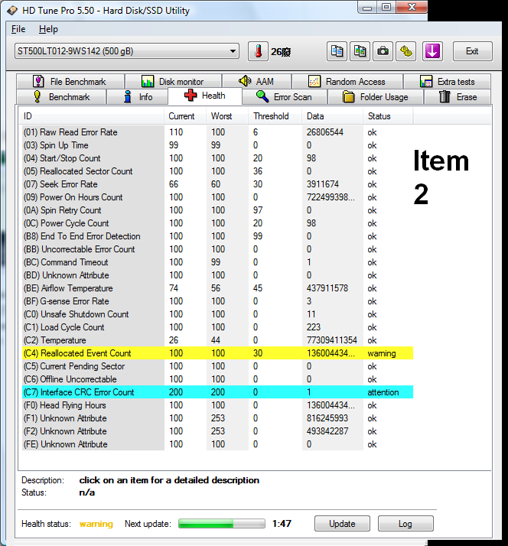The height and width of the screenshot is (546, 508).
Task: Sort by the Threshold column header
Action: (271, 116)
